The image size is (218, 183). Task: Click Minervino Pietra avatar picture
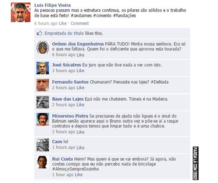[43, 119]
